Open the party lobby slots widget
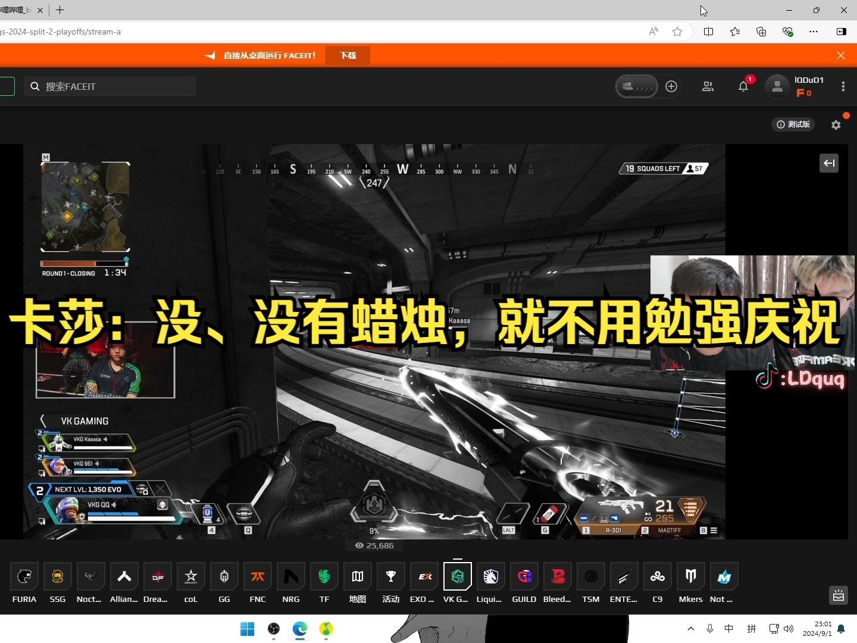Screen dimensions: 857x643 click(636, 86)
